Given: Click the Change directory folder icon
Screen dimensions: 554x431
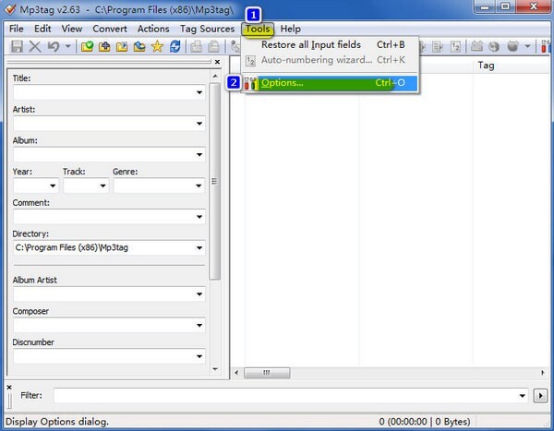Looking at the screenshot, I should [87, 46].
